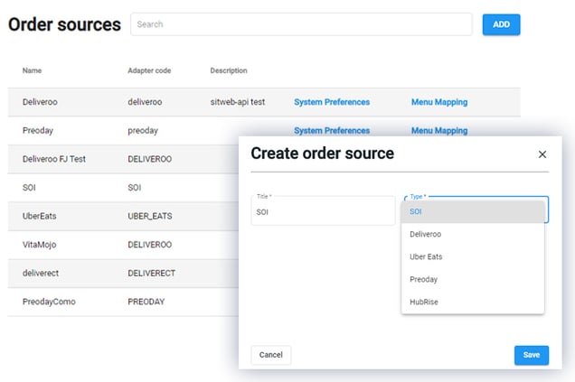Select the PreodayComo row name

coord(49,302)
